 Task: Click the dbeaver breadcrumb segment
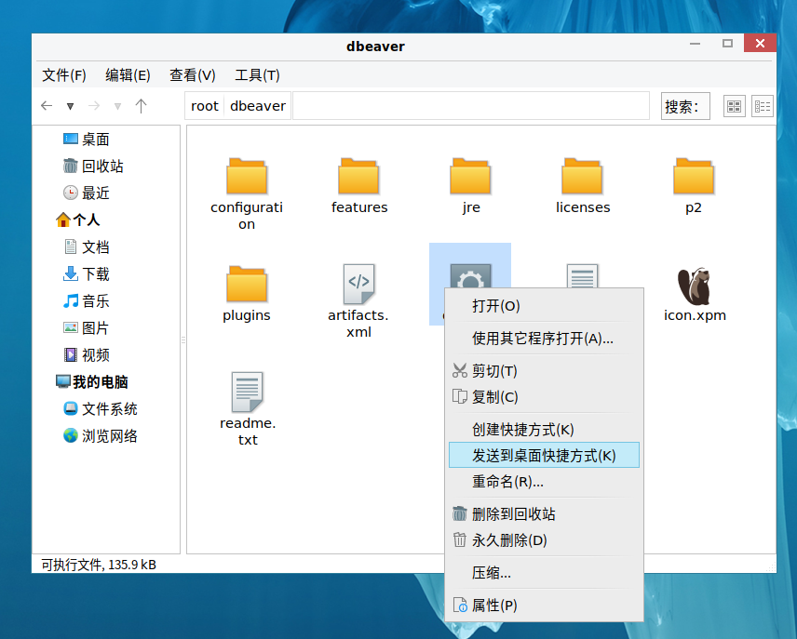(x=258, y=106)
